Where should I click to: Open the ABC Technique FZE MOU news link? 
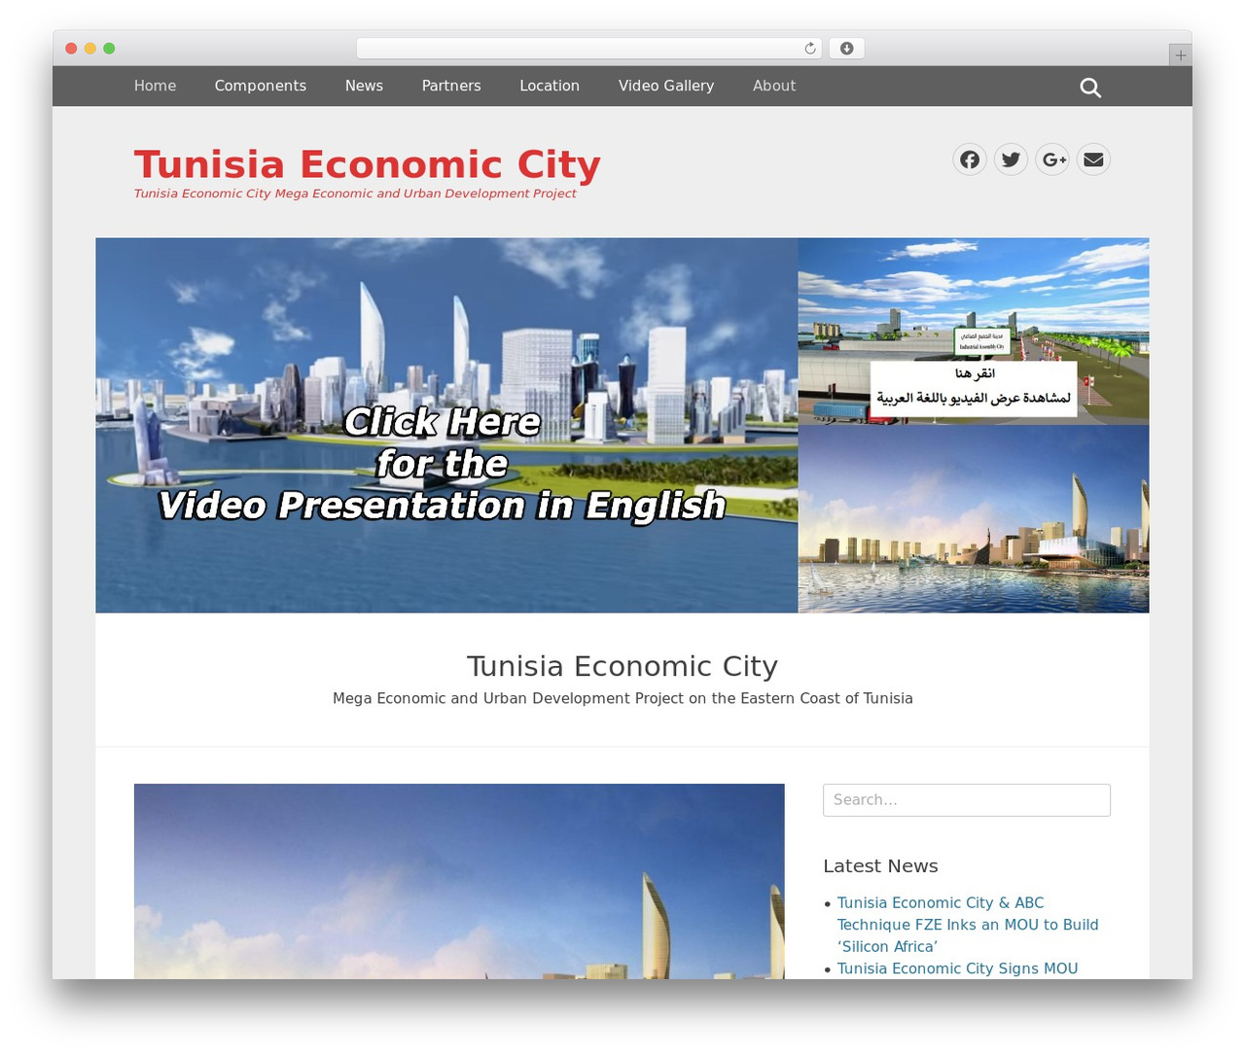tap(968, 925)
